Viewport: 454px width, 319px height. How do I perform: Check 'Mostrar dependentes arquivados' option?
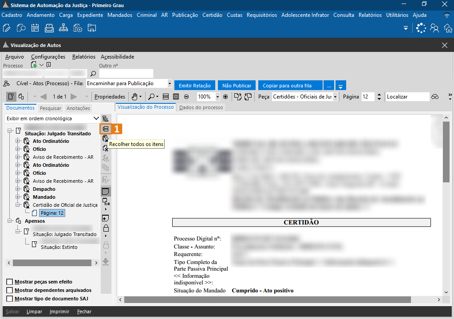pyautogui.click(x=9, y=290)
